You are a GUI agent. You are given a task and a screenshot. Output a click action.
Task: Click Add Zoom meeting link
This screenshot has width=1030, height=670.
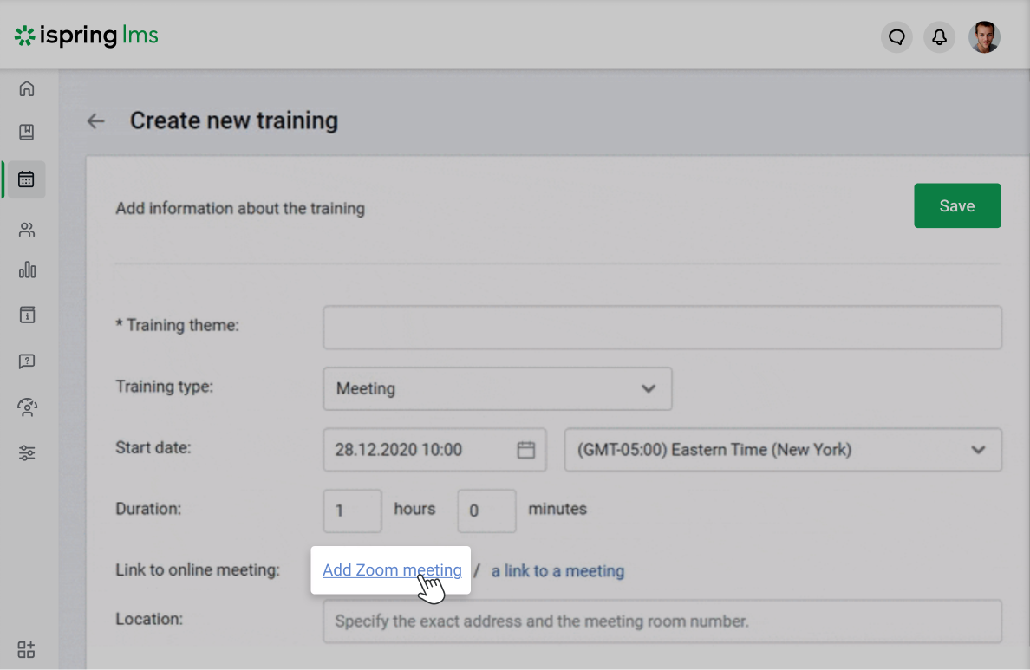391,569
